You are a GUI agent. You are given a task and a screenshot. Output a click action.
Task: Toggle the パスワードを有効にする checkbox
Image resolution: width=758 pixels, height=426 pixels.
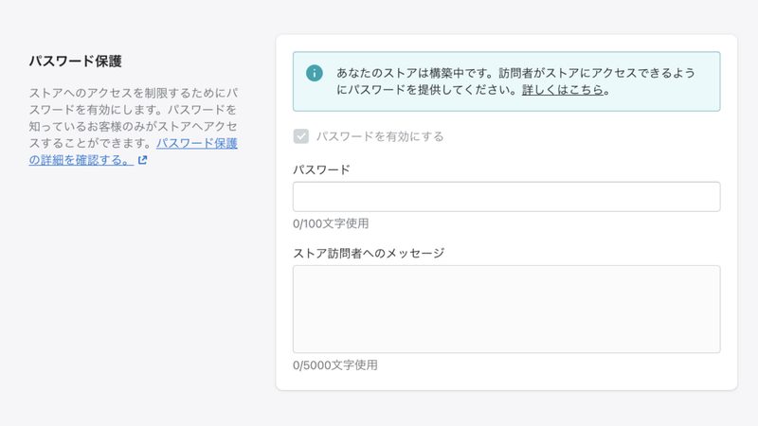click(x=300, y=136)
